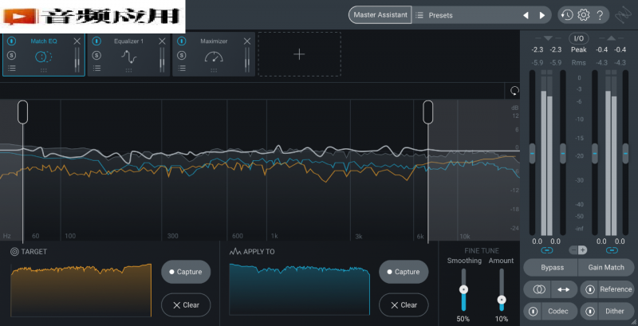
Task: Open the Reference panel
Action: (x=616, y=289)
